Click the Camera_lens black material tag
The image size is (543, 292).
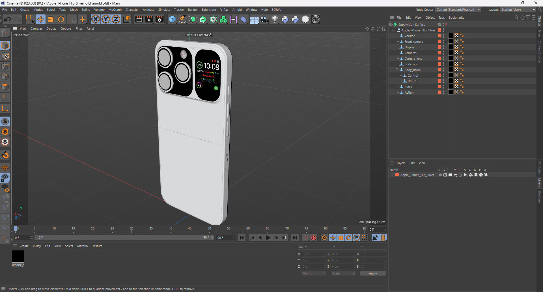[x=451, y=58]
